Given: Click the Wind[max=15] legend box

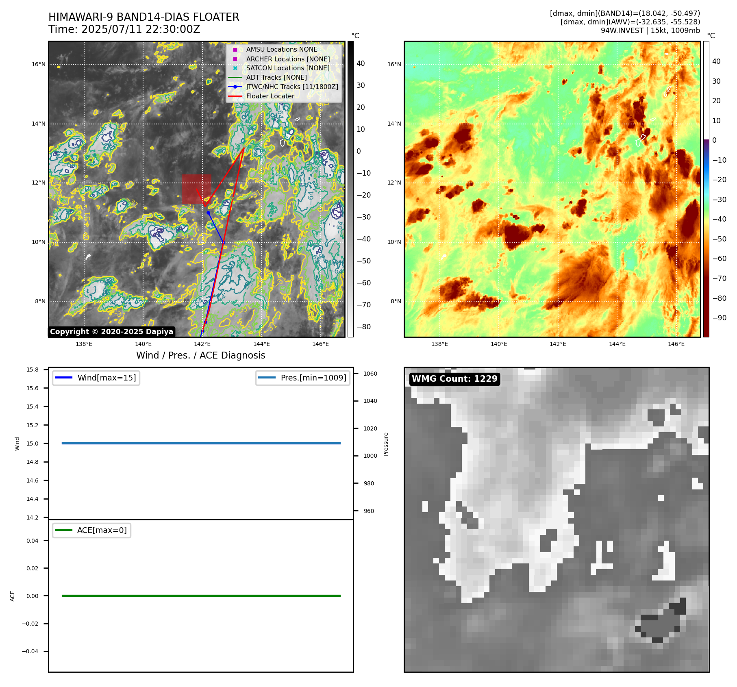Looking at the screenshot, I should 96,378.
